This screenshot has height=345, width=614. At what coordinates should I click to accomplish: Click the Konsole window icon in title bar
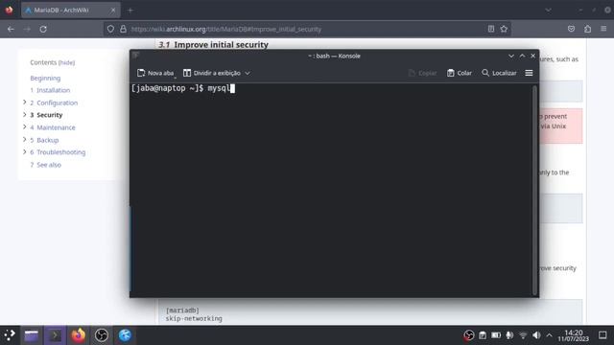(135, 56)
